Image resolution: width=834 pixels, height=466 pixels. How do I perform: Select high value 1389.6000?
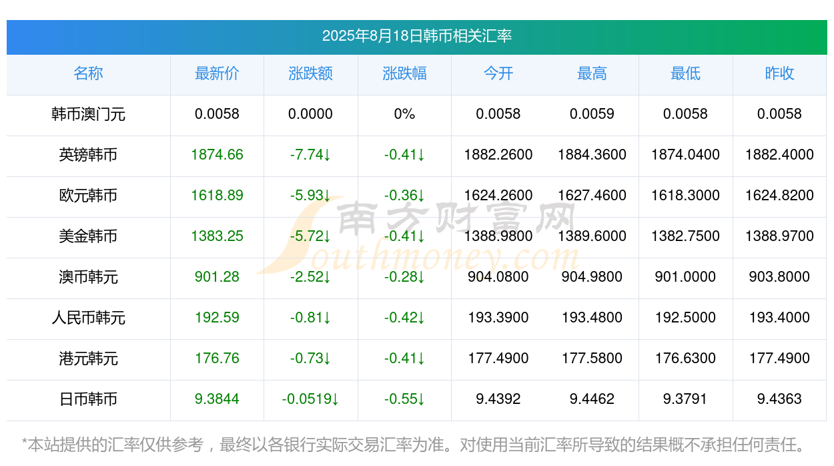(592, 236)
